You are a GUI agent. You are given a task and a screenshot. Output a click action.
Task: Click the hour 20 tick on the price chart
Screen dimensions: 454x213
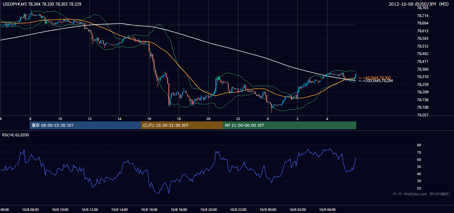tap(209, 119)
